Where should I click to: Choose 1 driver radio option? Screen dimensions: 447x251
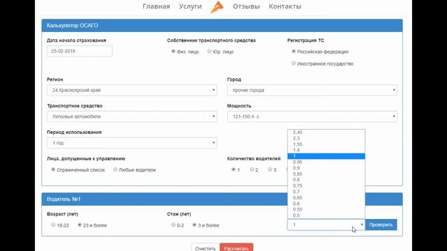[233, 169]
